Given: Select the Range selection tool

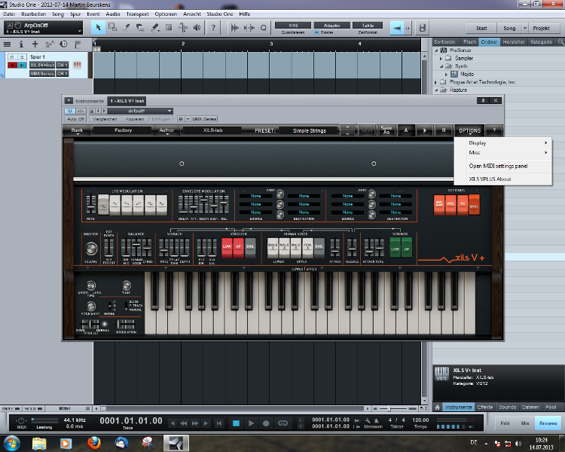Looking at the screenshot, I should tap(112, 28).
